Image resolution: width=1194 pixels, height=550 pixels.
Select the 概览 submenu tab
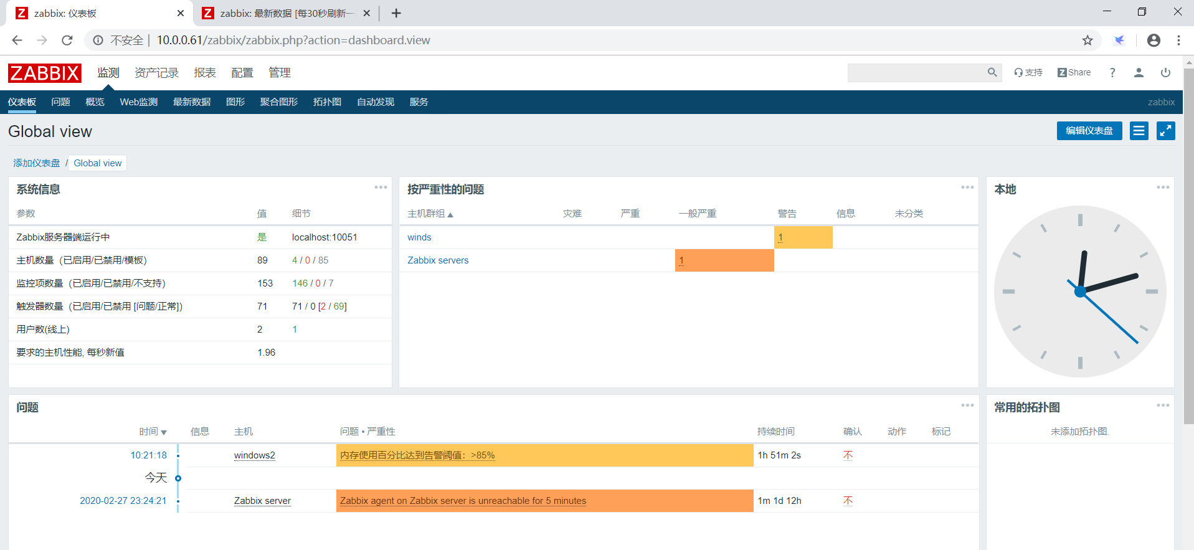tap(95, 102)
